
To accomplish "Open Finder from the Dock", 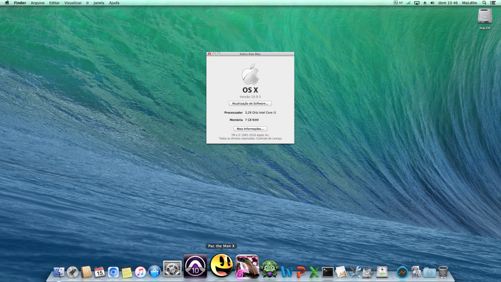I will [59, 272].
